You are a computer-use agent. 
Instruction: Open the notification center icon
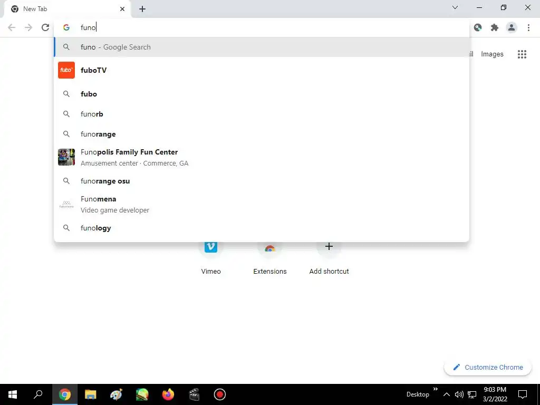pos(523,394)
